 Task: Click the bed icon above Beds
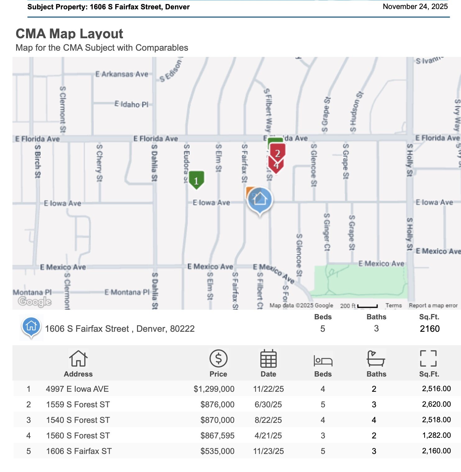point(323,360)
